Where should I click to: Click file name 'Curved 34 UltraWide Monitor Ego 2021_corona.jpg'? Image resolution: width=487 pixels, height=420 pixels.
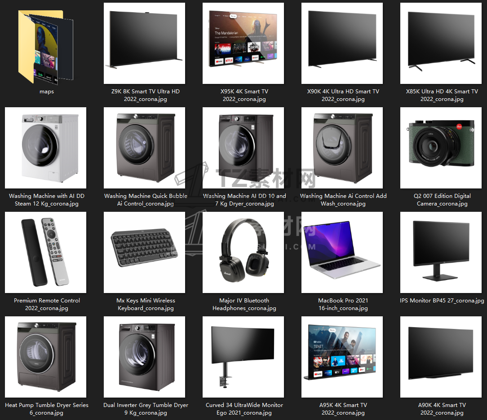pos(244,409)
